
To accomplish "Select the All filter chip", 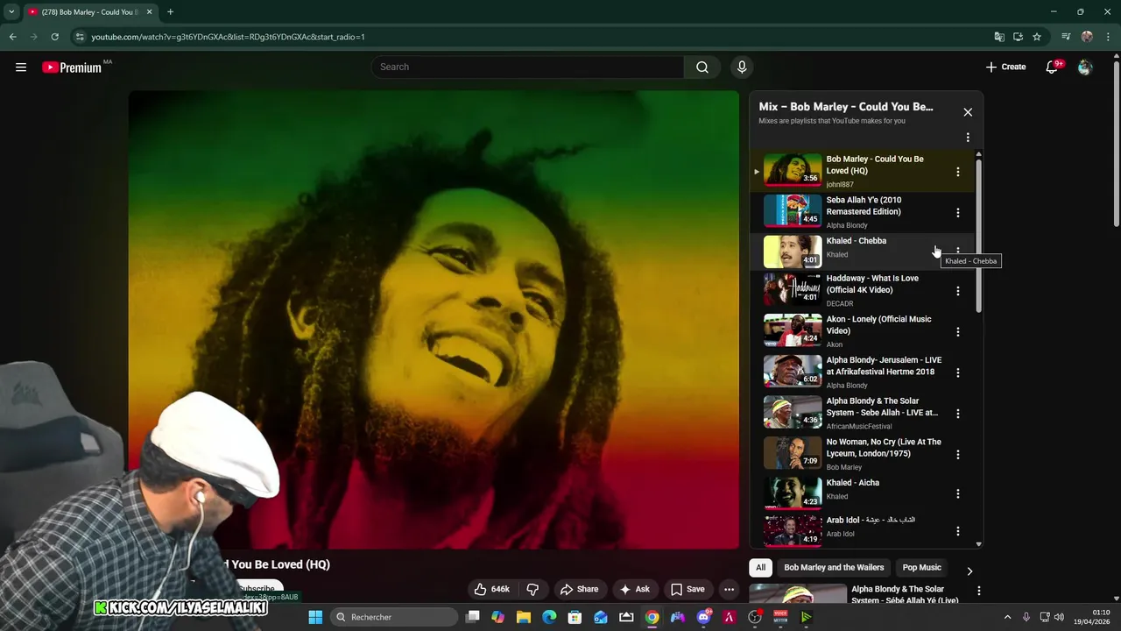I will click(760, 567).
